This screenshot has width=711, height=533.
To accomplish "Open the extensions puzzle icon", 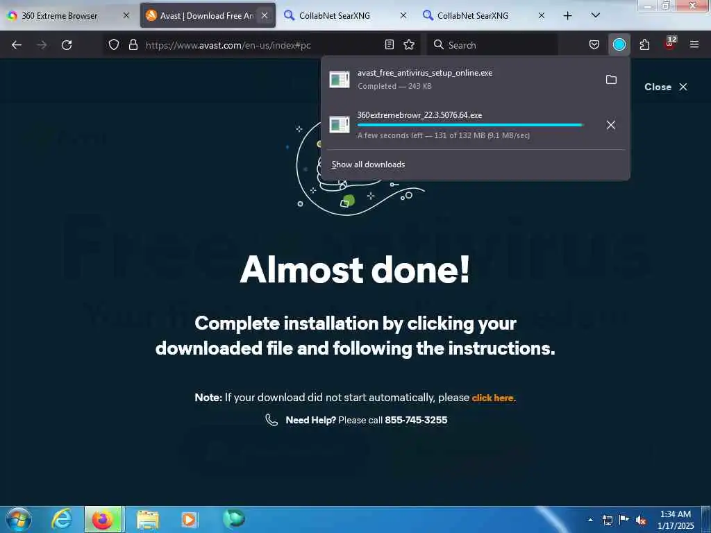I will click(644, 44).
